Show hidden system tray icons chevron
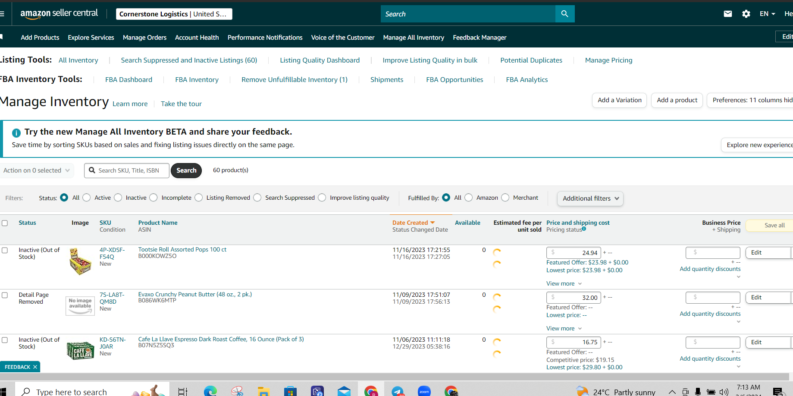 [x=672, y=392]
